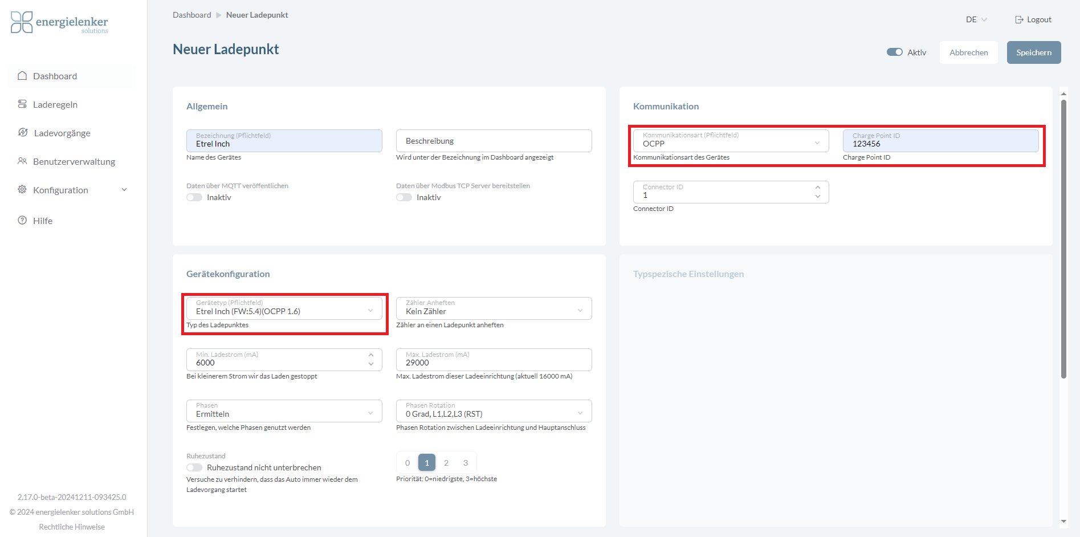
Task: Expand the Konfiguration submenu chevron
Action: pyautogui.click(x=124, y=190)
